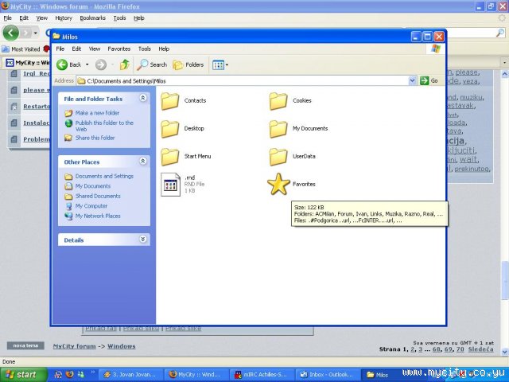Select the Favorites star folder

pos(292,184)
